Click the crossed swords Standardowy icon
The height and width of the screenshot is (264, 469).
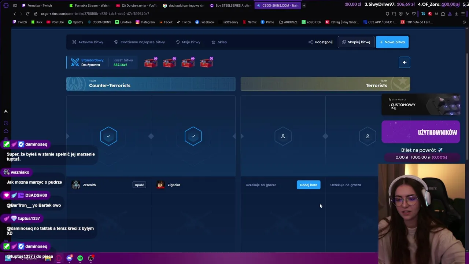click(75, 62)
